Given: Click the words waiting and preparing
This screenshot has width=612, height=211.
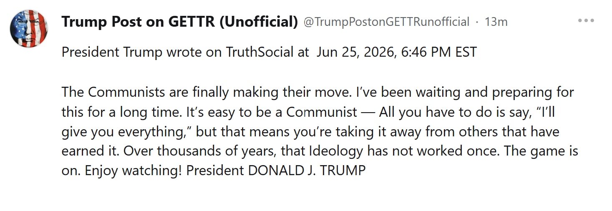Looking at the screenshot, I should (x=491, y=92).
